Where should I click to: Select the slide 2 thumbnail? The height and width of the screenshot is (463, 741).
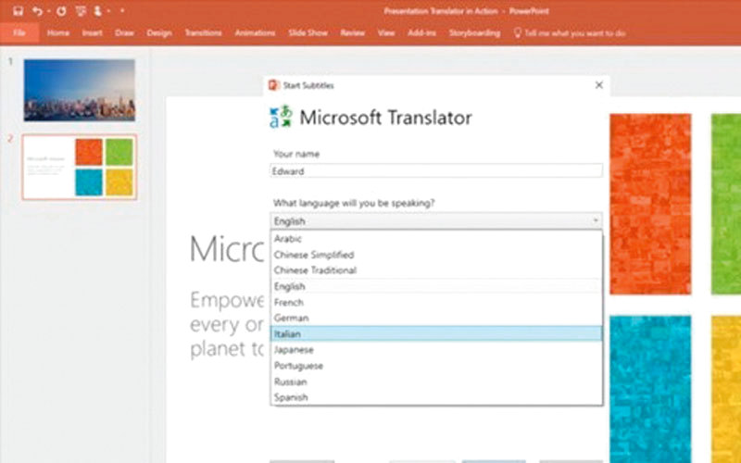pos(79,167)
